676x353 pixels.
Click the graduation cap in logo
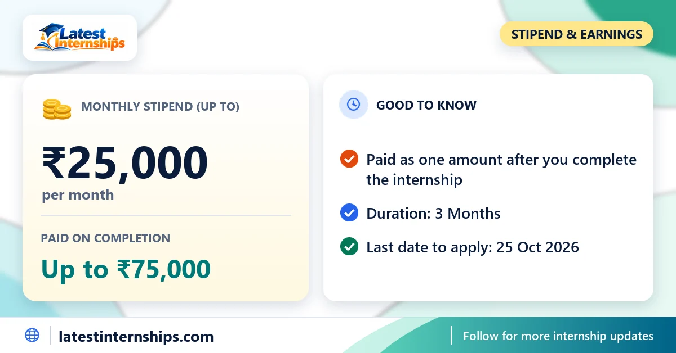(x=52, y=30)
